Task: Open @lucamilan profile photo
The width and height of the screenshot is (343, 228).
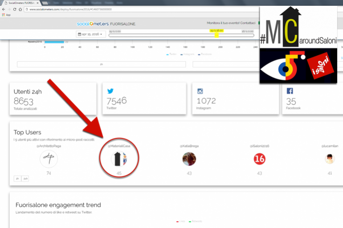Action: coord(330,159)
